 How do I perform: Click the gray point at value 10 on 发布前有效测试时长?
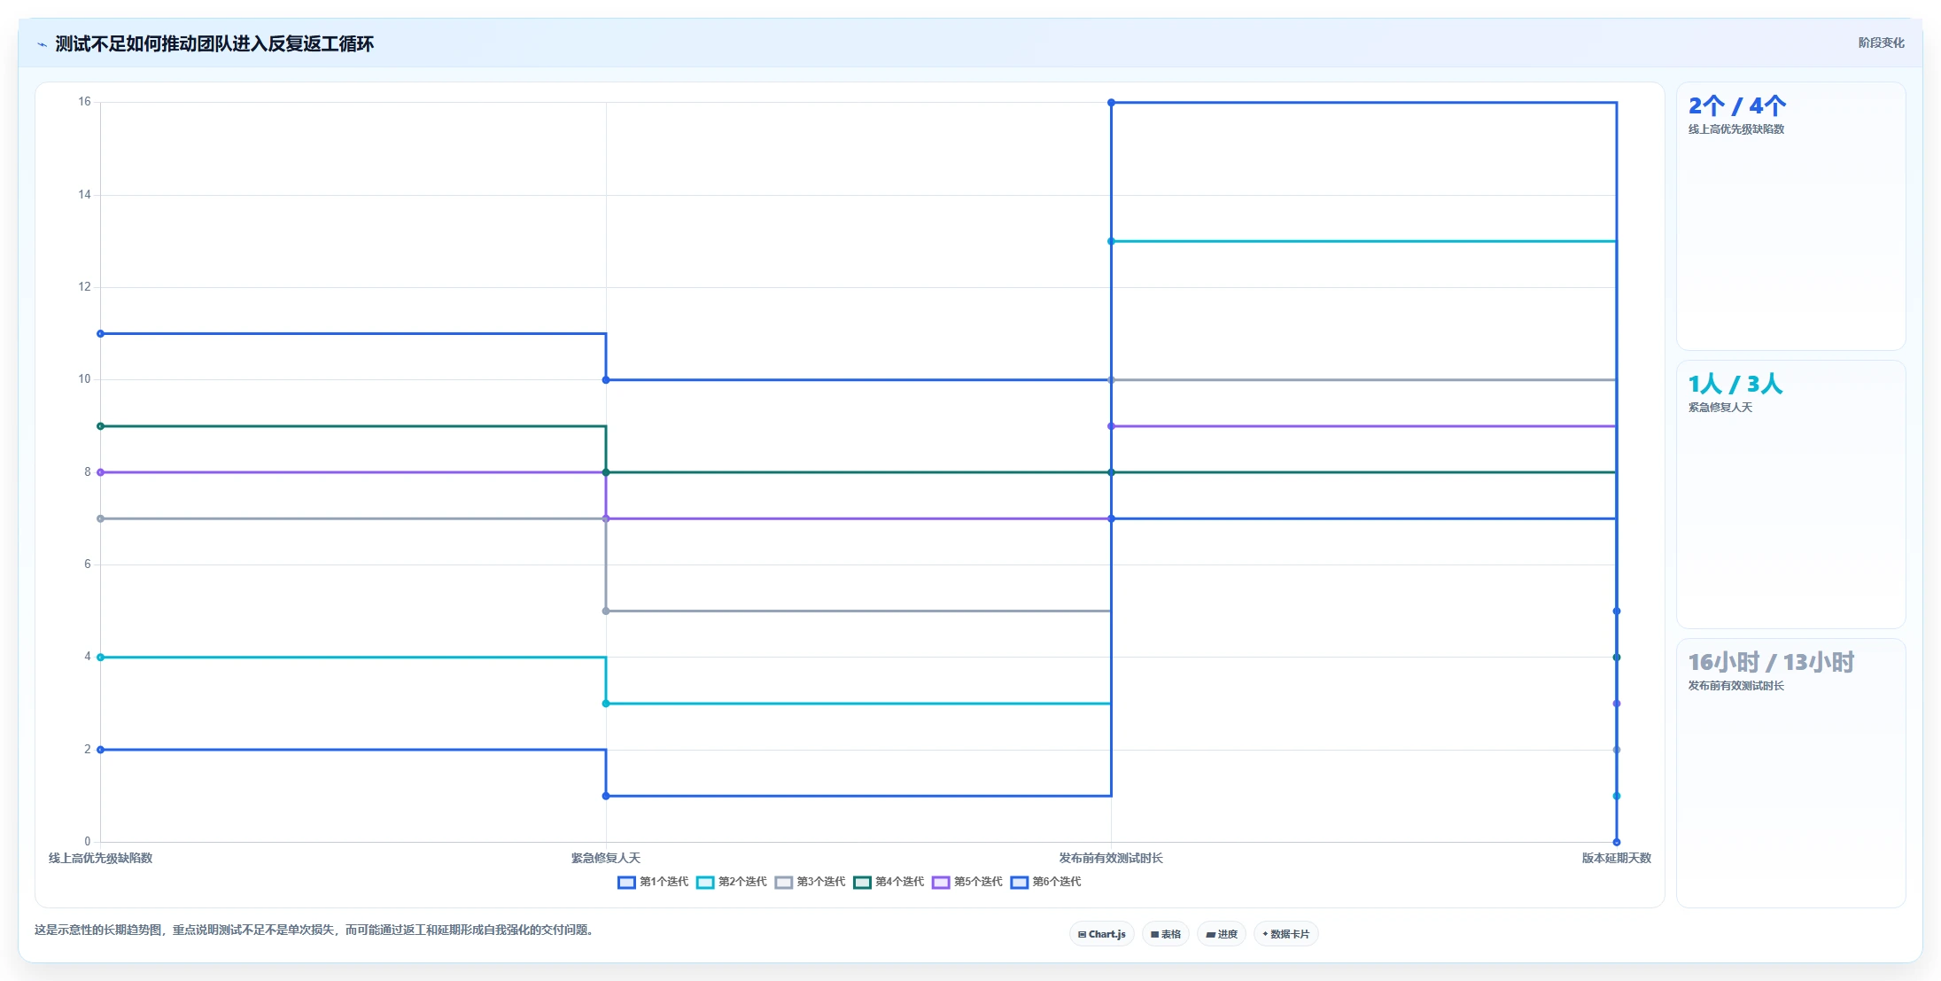(x=1111, y=380)
